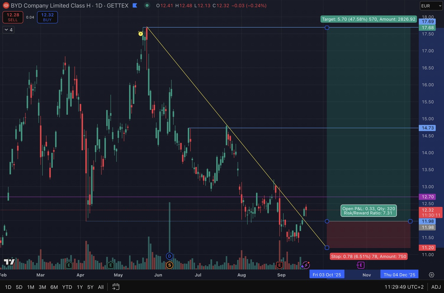
Task: Click the 17.68 price label on axis
Action: click(x=427, y=28)
